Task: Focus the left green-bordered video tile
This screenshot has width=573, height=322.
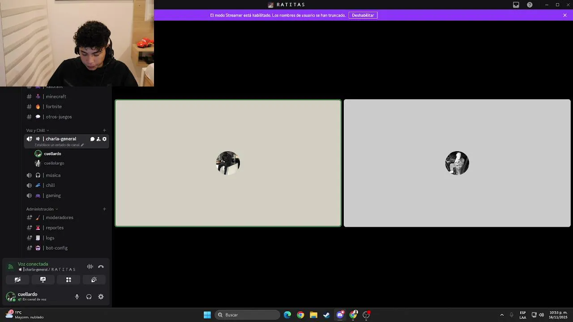Action: pos(228,163)
